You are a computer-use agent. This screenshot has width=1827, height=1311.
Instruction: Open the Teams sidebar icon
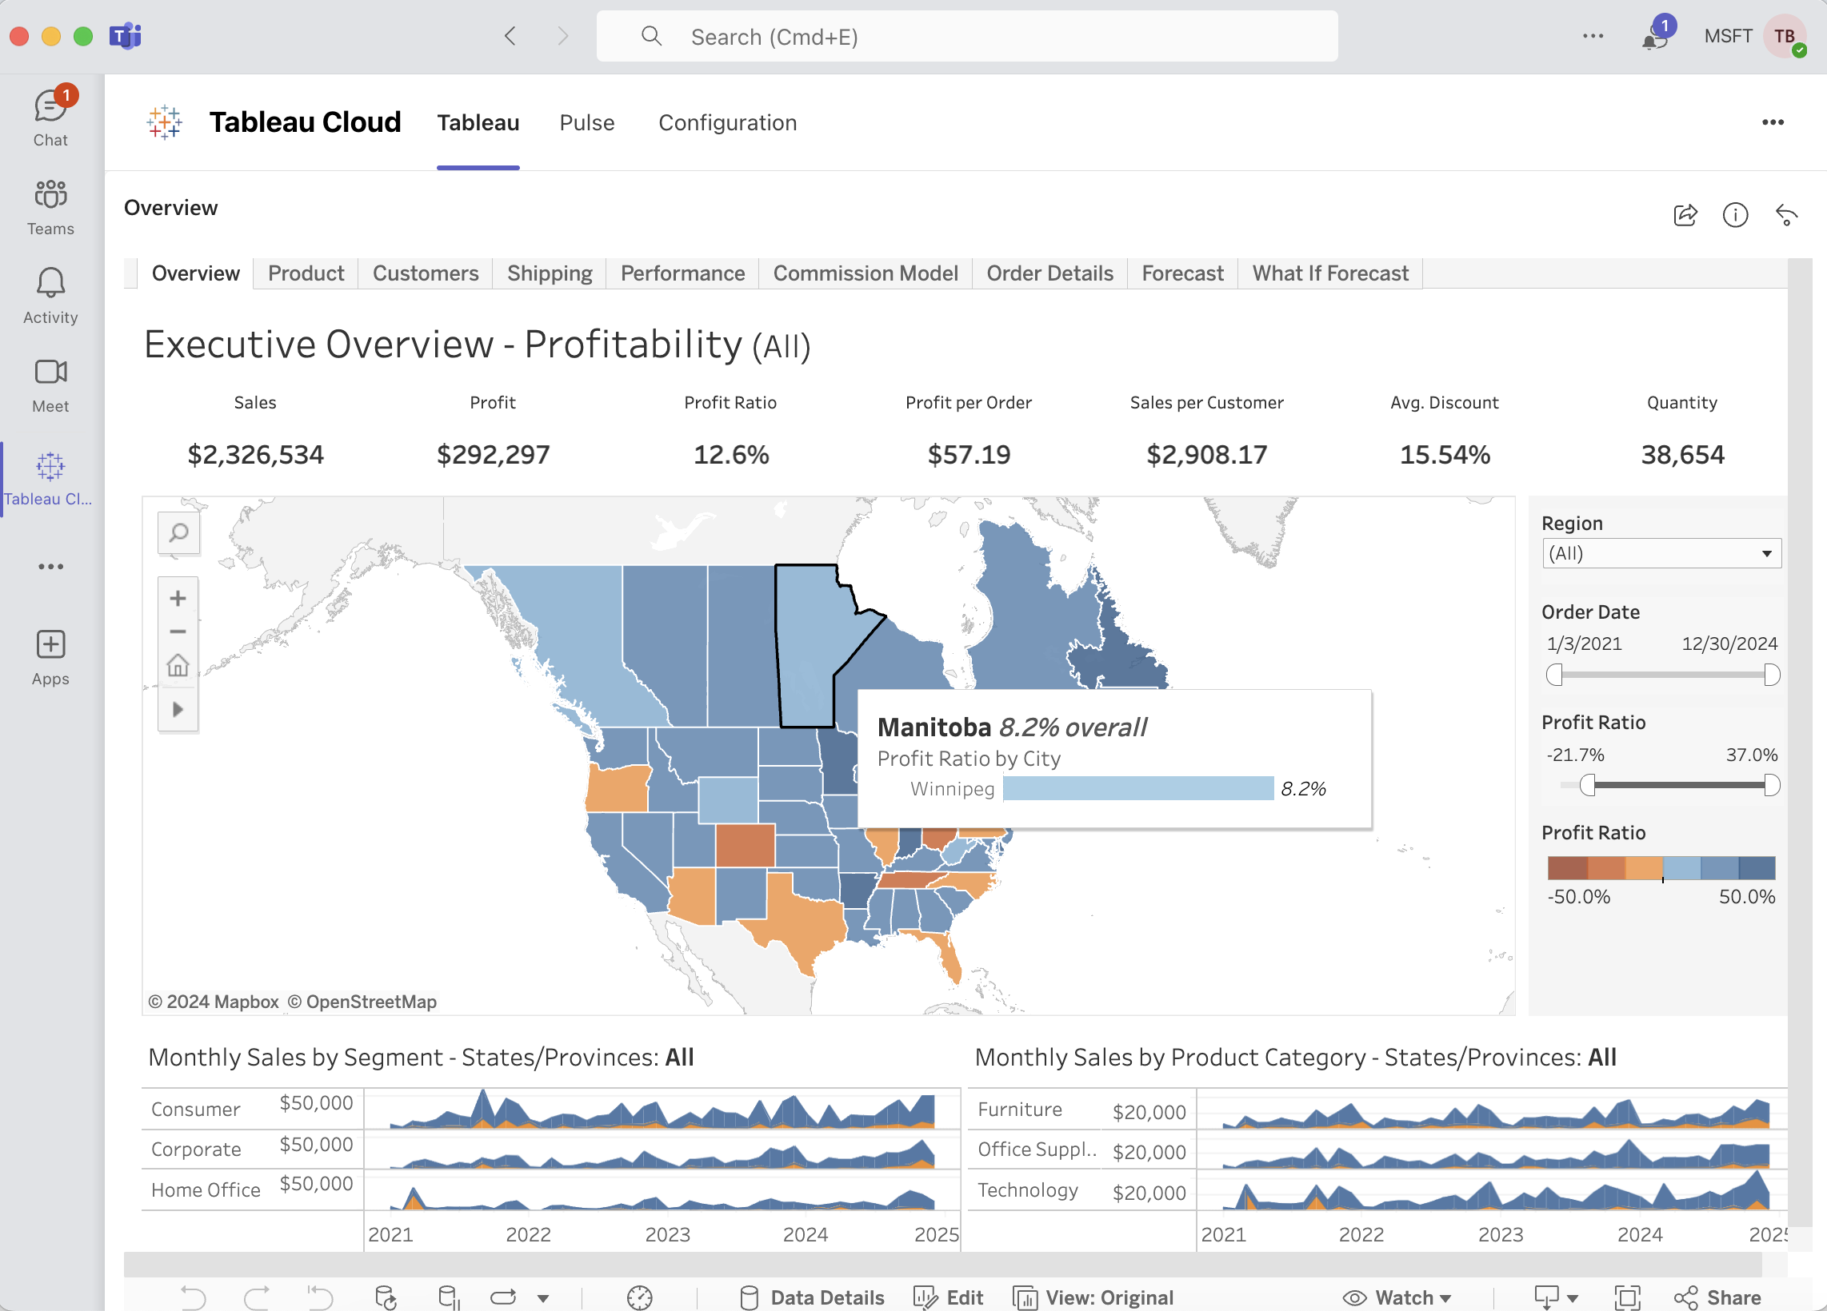50,207
